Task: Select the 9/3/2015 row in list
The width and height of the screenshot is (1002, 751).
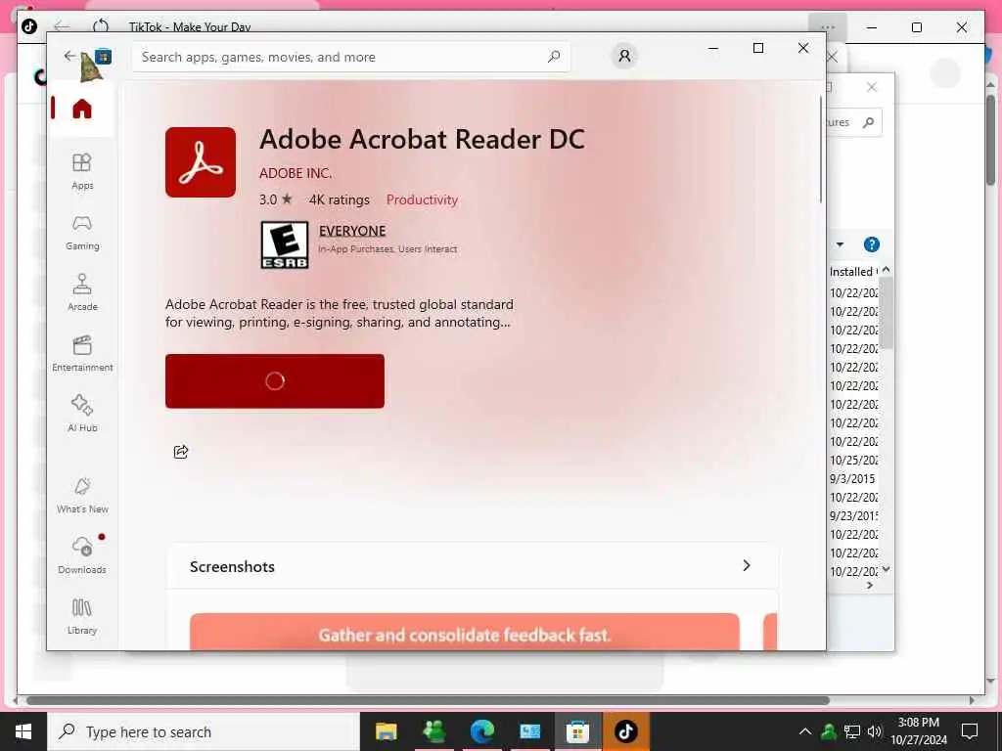Action: coord(852,478)
